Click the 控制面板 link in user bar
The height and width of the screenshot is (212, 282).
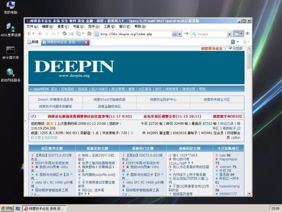coord(68,89)
